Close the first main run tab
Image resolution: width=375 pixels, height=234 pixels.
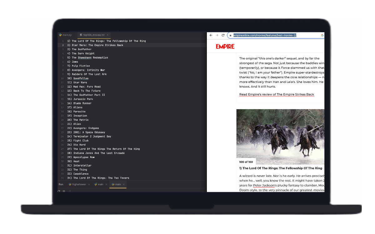(106, 185)
